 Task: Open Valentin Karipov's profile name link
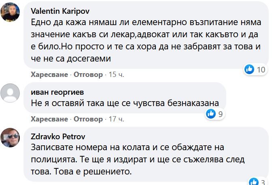pos(60,11)
